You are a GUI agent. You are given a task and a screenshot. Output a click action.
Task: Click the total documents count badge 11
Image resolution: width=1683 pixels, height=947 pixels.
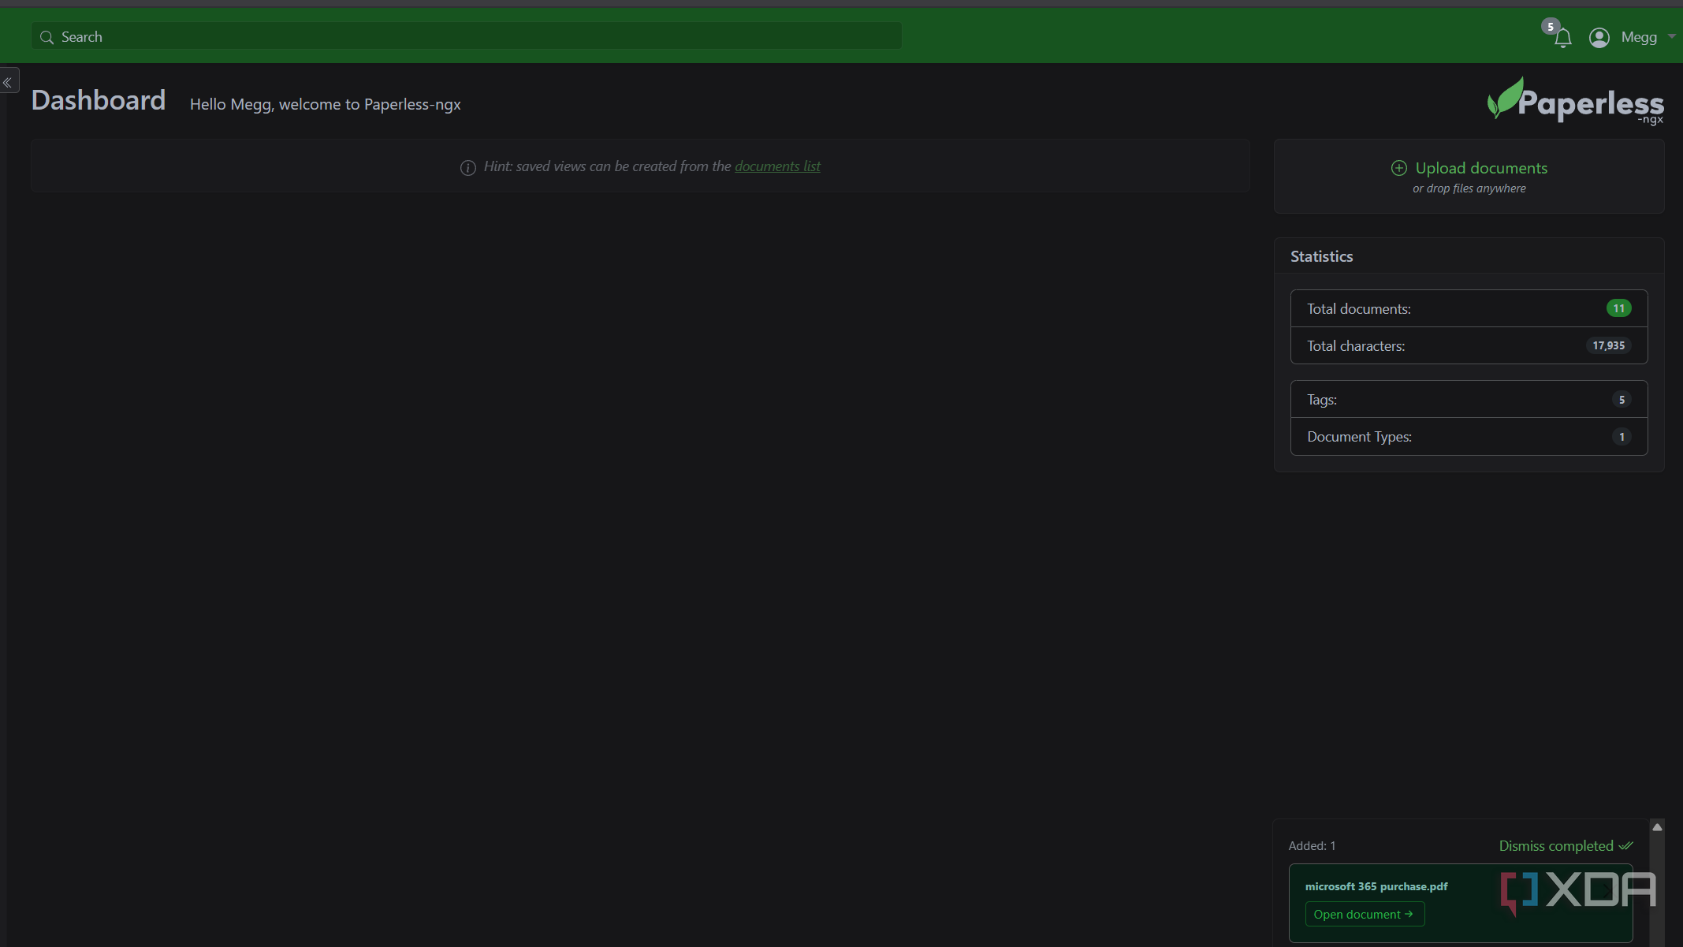click(1618, 308)
